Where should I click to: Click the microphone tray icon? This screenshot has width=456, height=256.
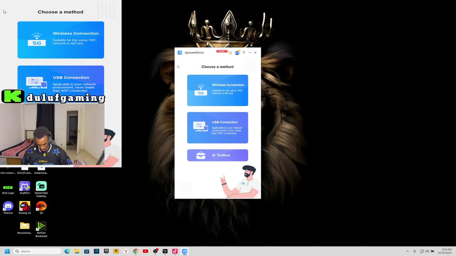coord(415,251)
